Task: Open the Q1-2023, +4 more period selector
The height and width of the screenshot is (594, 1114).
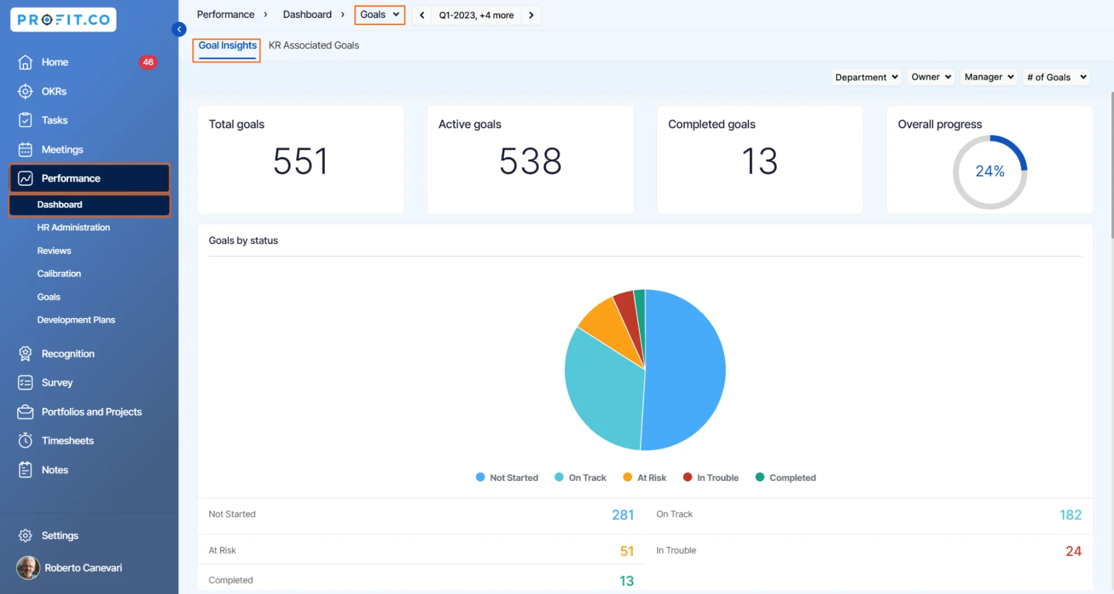Action: tap(476, 15)
